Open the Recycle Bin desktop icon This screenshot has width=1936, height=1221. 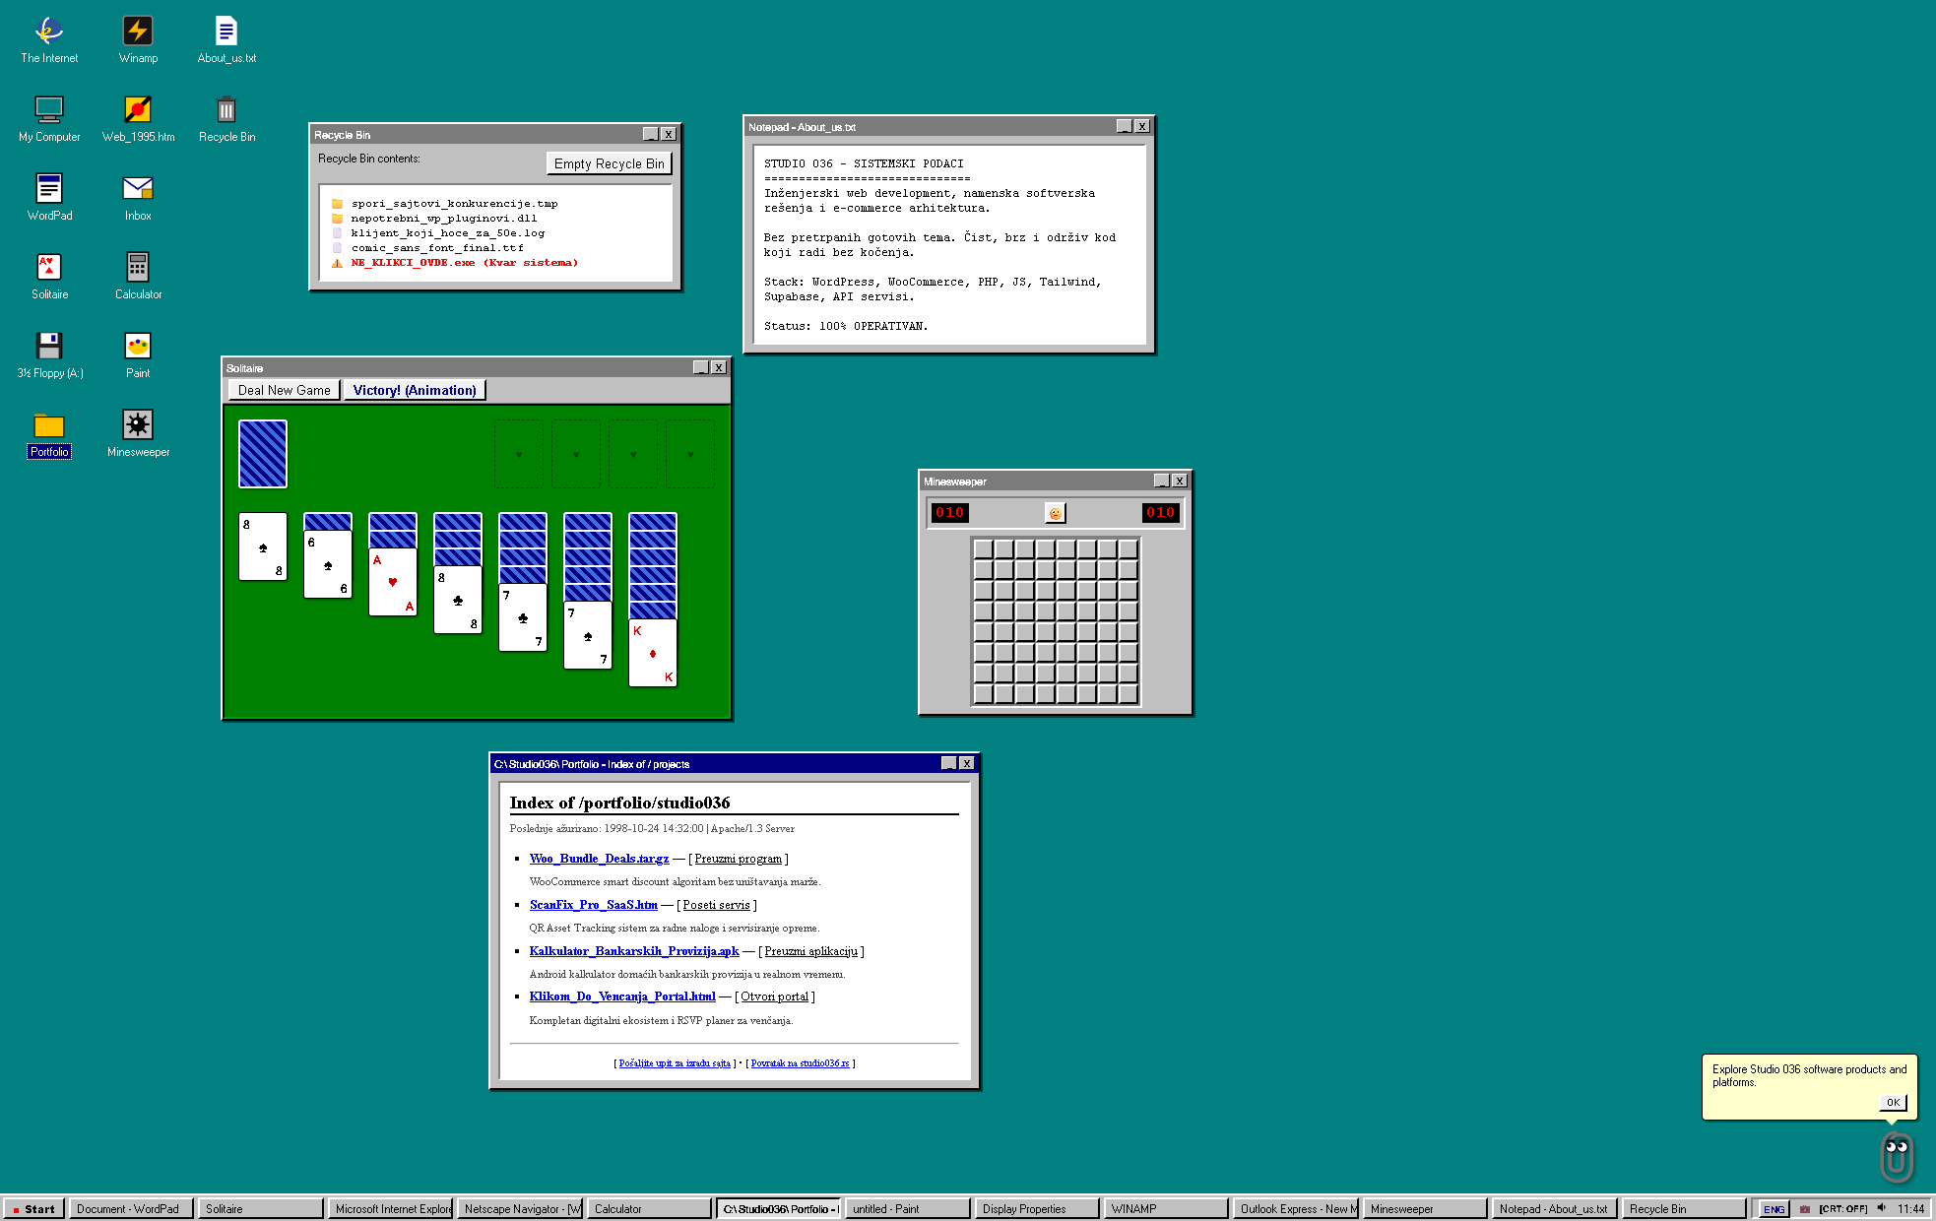pos(226,118)
